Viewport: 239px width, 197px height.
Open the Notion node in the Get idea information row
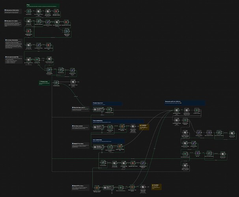(28, 45)
